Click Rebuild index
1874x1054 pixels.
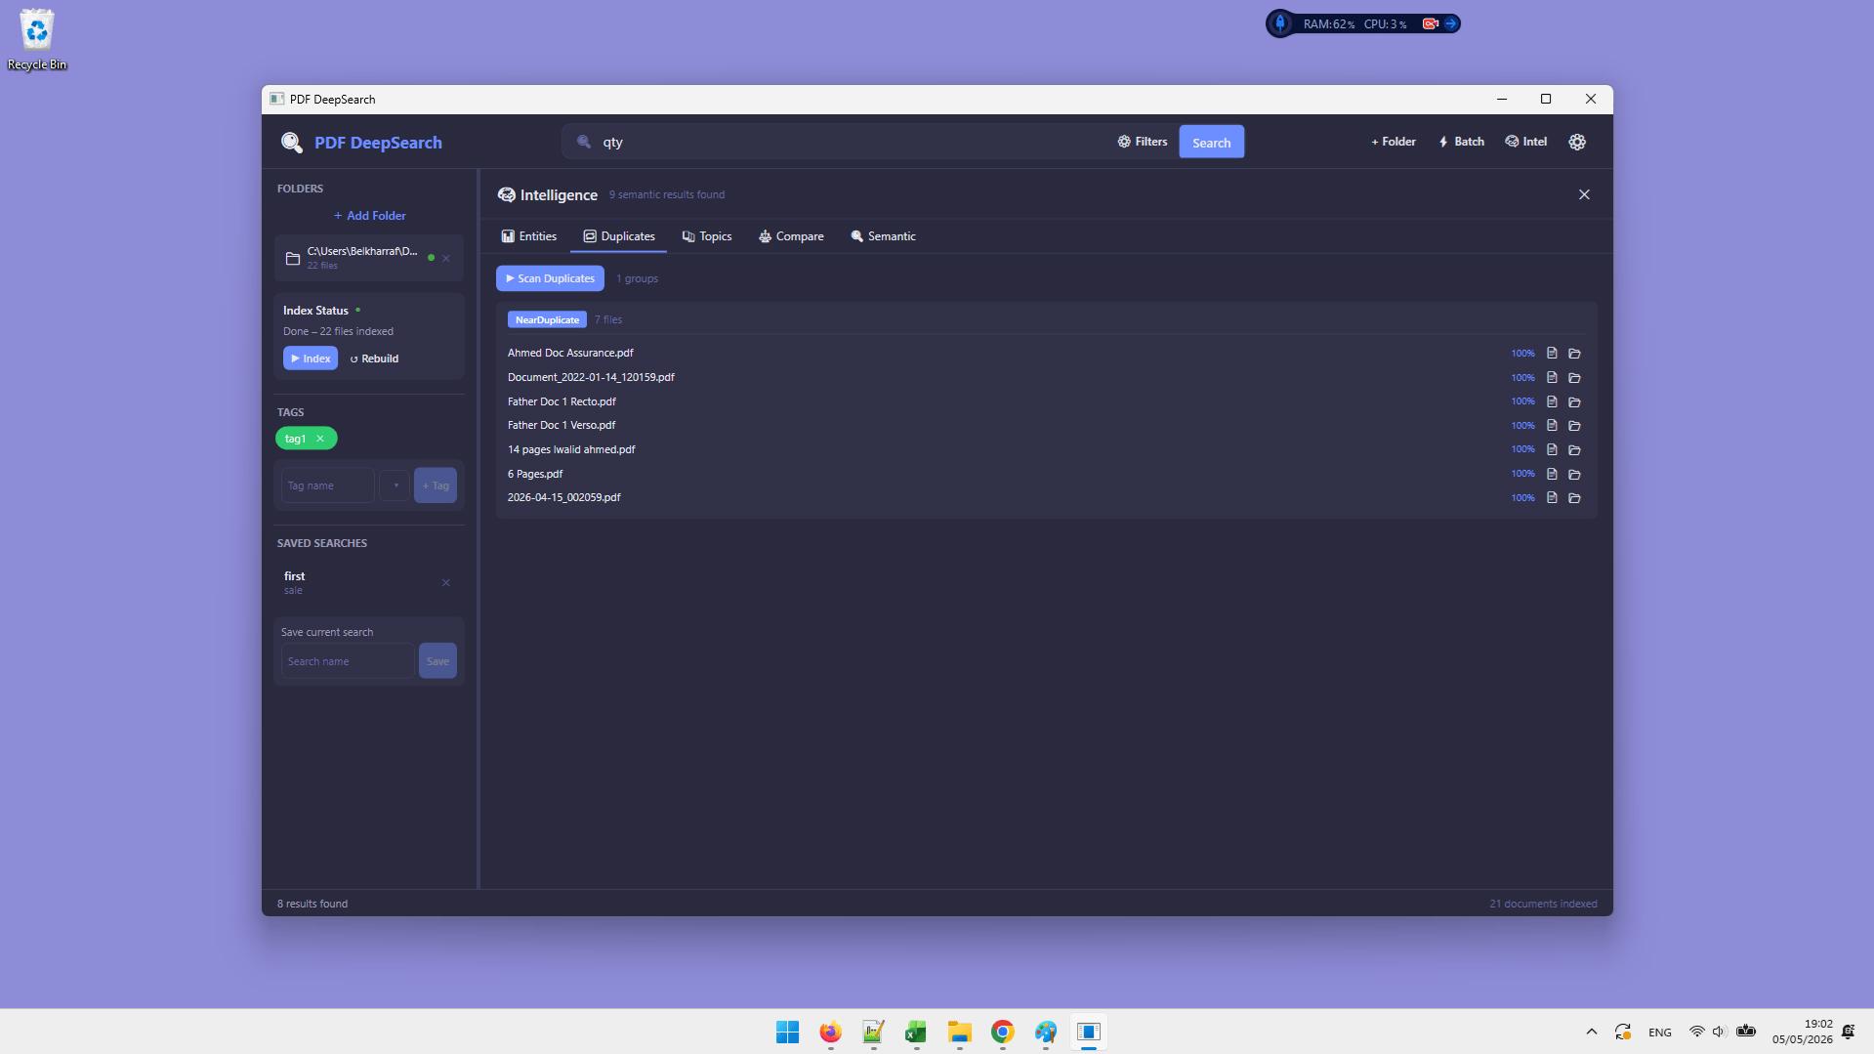(x=374, y=358)
